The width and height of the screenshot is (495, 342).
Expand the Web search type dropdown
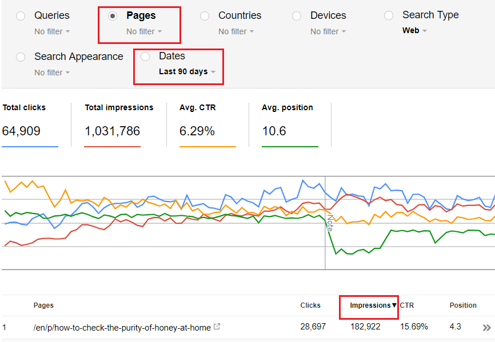pyautogui.click(x=414, y=31)
